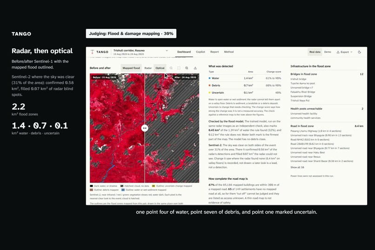Zoom in on the before/after map
This screenshot has width=375, height=250.
pos(187,68)
